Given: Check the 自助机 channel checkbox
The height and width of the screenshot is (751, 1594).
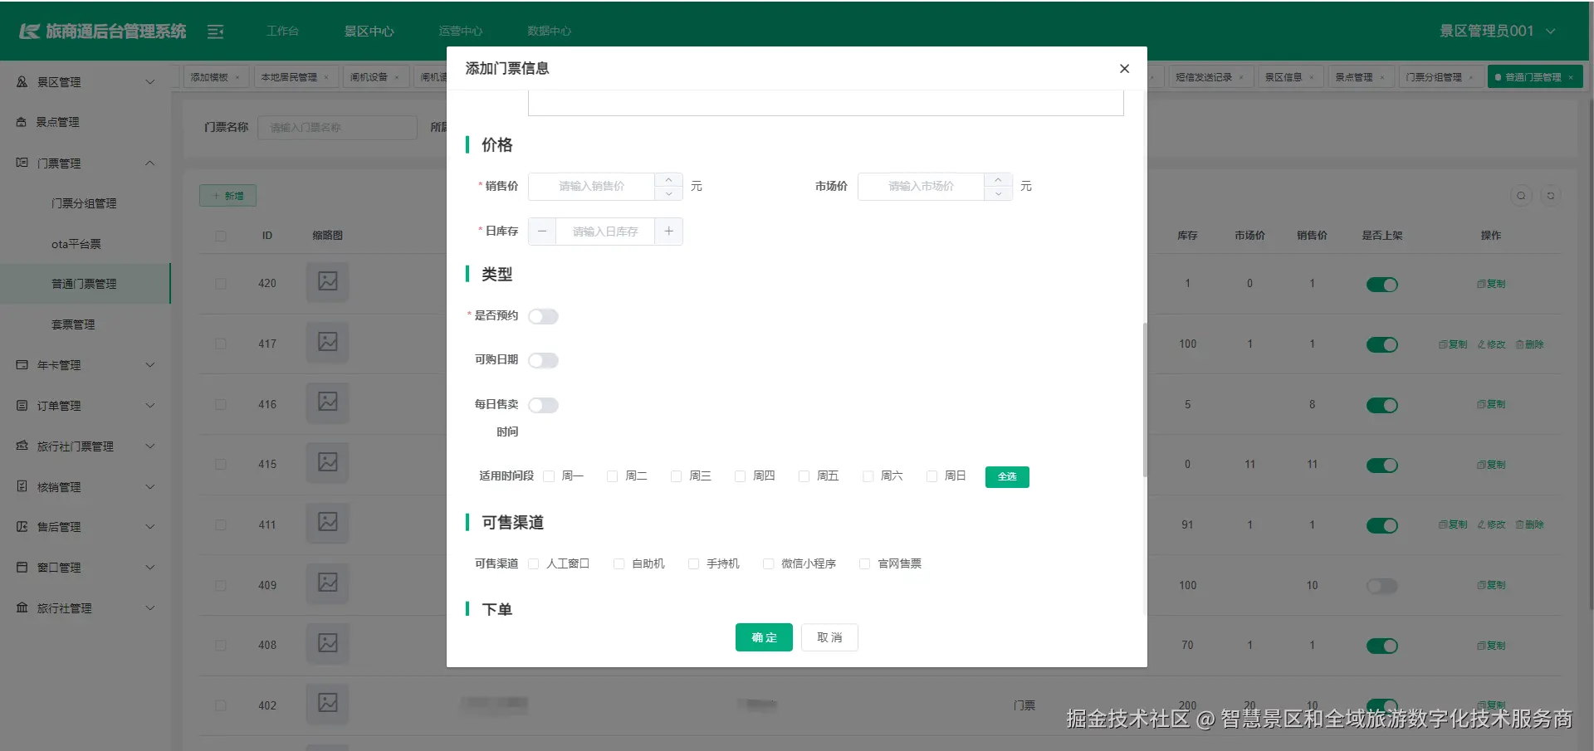Looking at the screenshot, I should pos(619,564).
